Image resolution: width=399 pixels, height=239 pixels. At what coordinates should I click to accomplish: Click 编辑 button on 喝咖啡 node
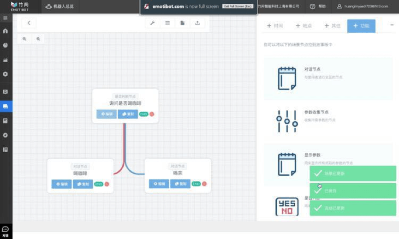point(62,184)
